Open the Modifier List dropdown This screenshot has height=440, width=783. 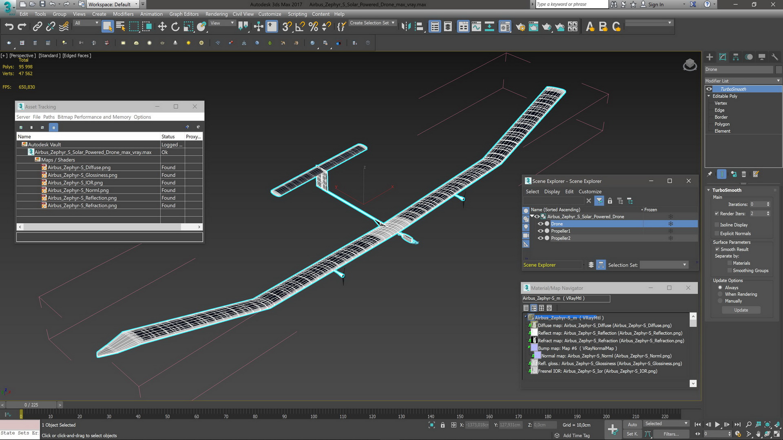tap(743, 81)
